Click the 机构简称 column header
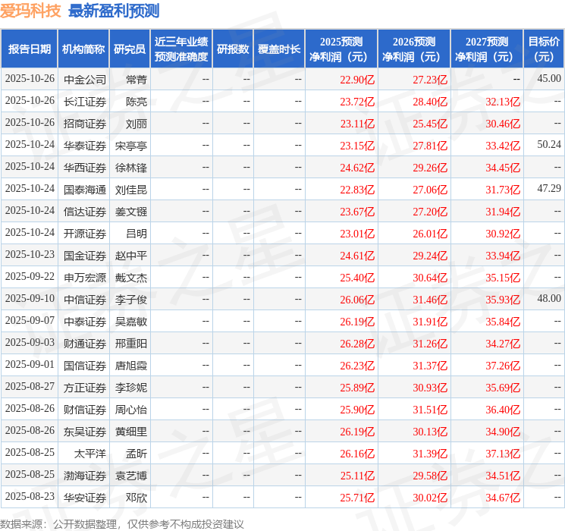 (x=83, y=49)
